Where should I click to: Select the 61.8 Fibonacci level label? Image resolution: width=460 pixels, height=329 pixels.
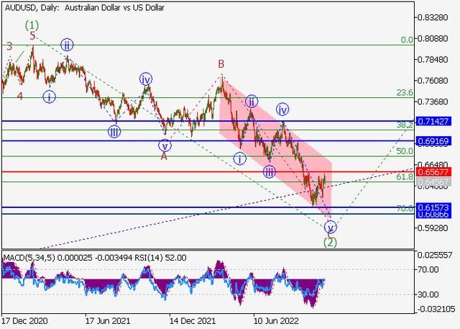click(404, 176)
